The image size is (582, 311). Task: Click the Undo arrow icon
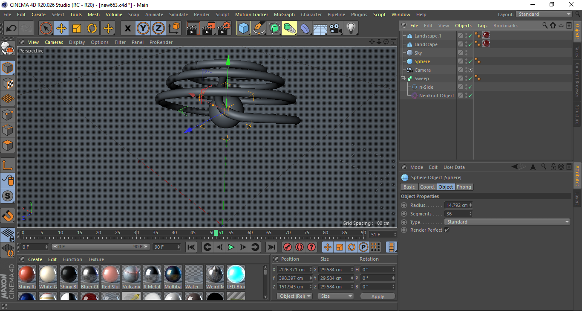12,29
